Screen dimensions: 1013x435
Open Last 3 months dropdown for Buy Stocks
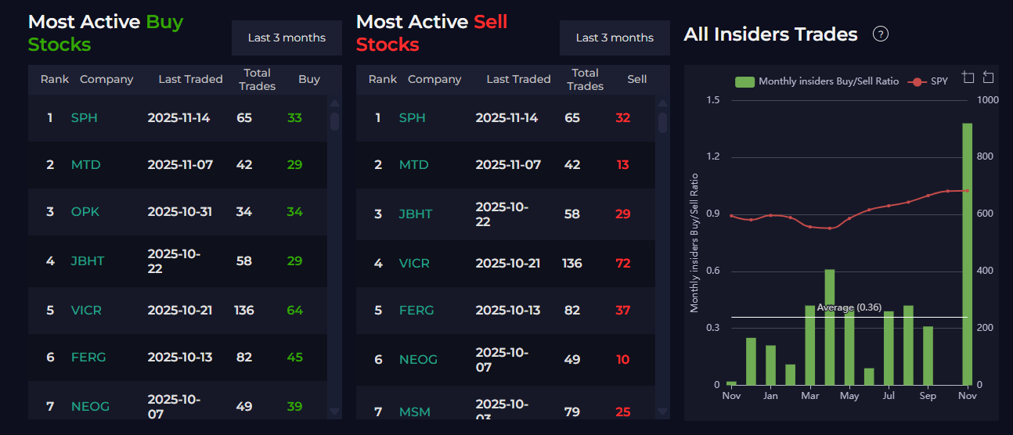click(287, 38)
